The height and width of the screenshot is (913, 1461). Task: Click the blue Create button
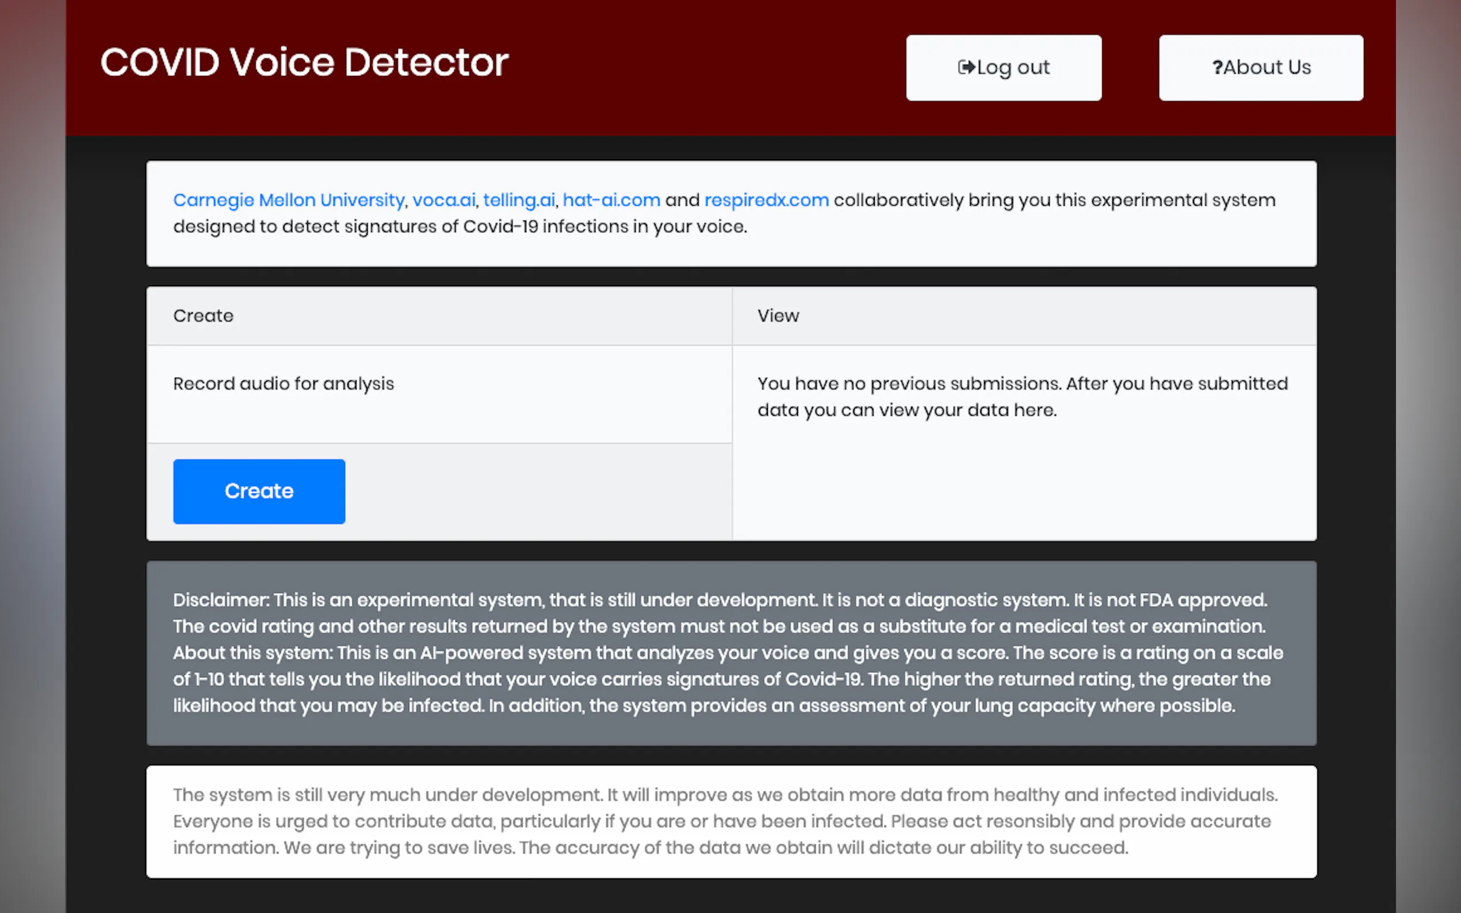[259, 491]
